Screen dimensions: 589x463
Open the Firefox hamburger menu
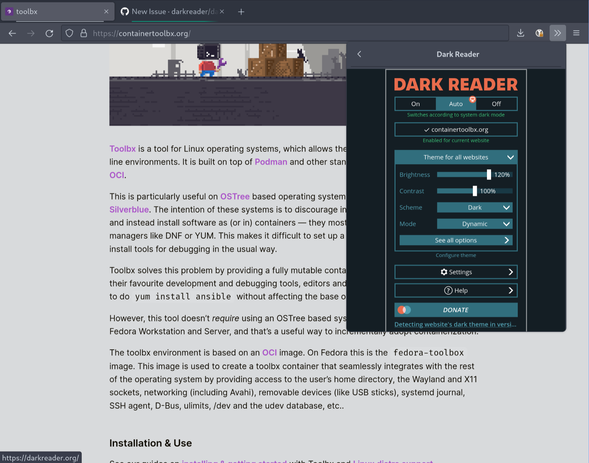pyautogui.click(x=576, y=33)
